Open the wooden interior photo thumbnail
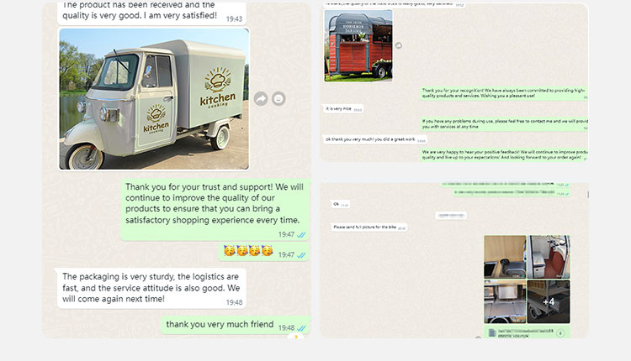 (505, 257)
